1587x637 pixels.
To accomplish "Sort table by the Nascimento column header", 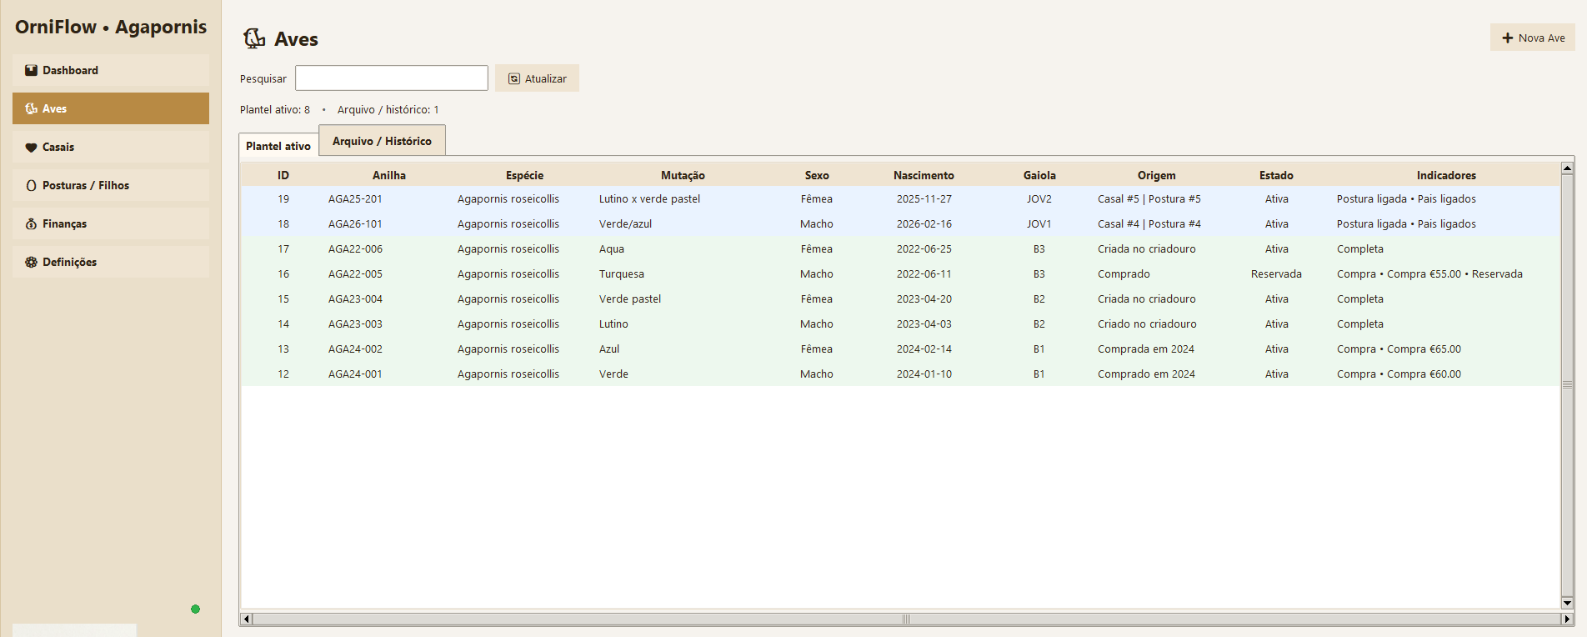I will click(x=924, y=175).
